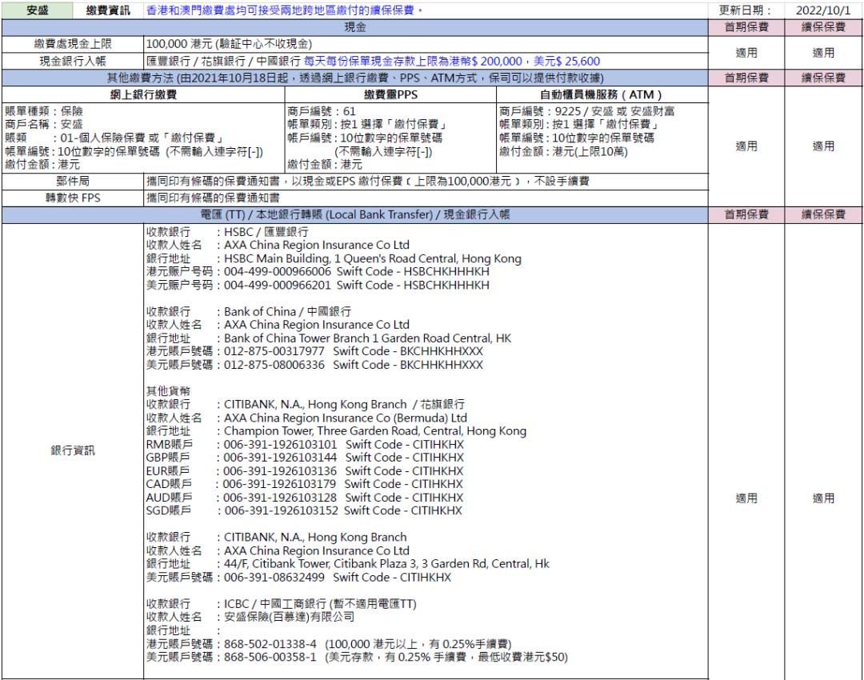Select the 更新日期 label cell
The width and height of the screenshot is (864, 680).
click(x=746, y=10)
